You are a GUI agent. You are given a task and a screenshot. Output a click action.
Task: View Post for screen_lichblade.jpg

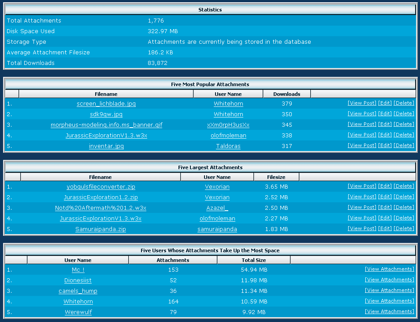(x=362, y=103)
